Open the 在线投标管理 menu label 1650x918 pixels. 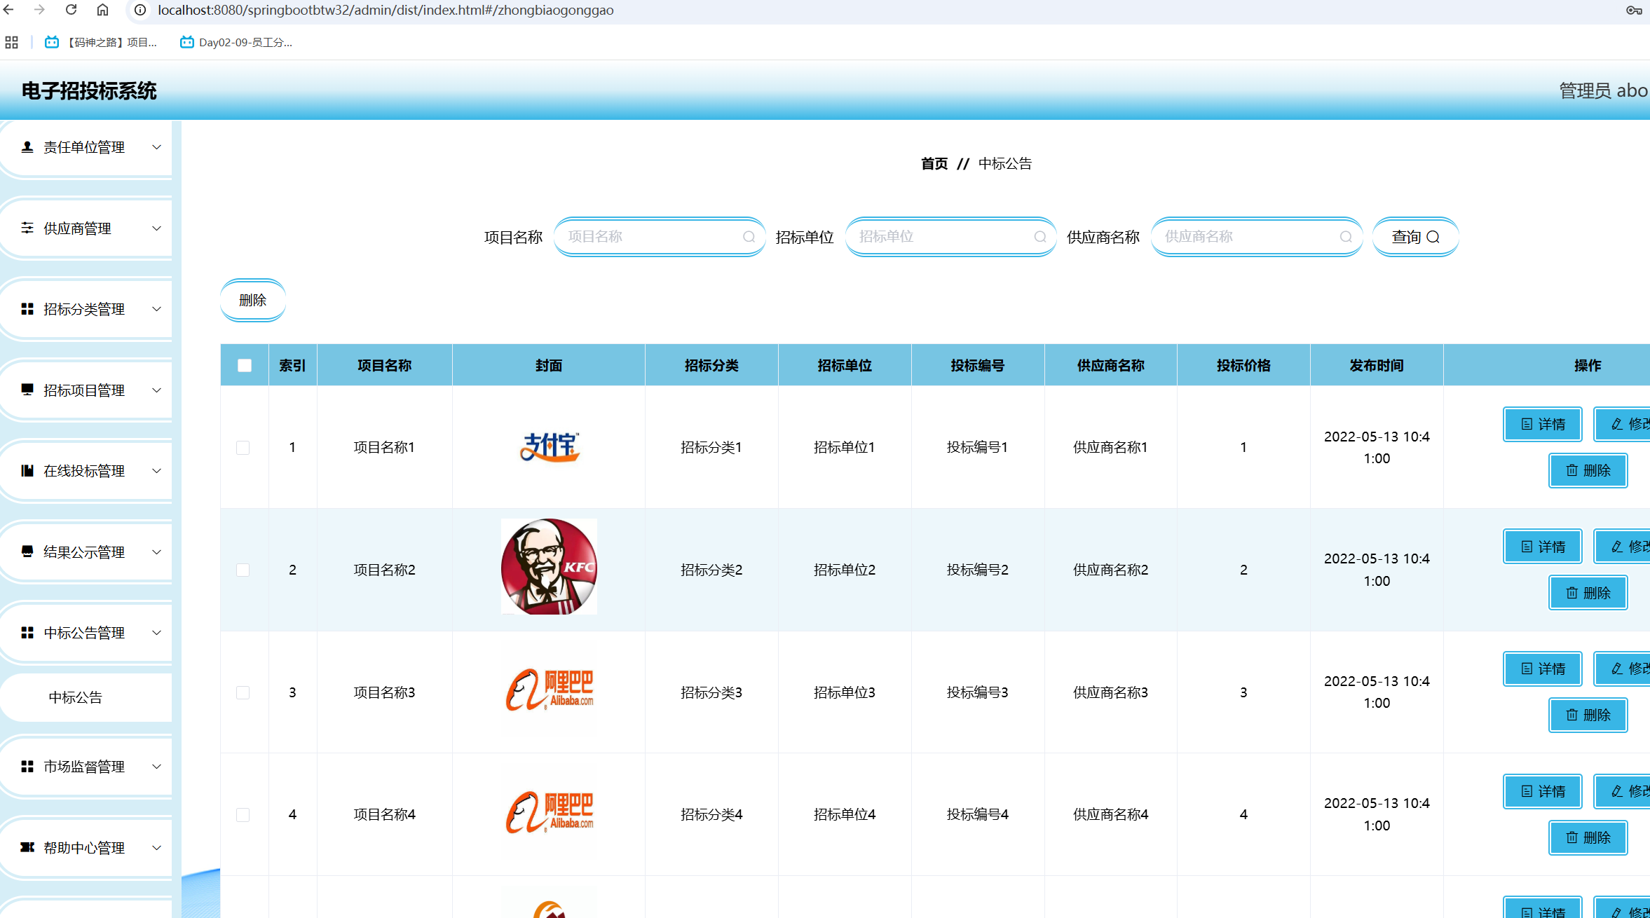[84, 471]
